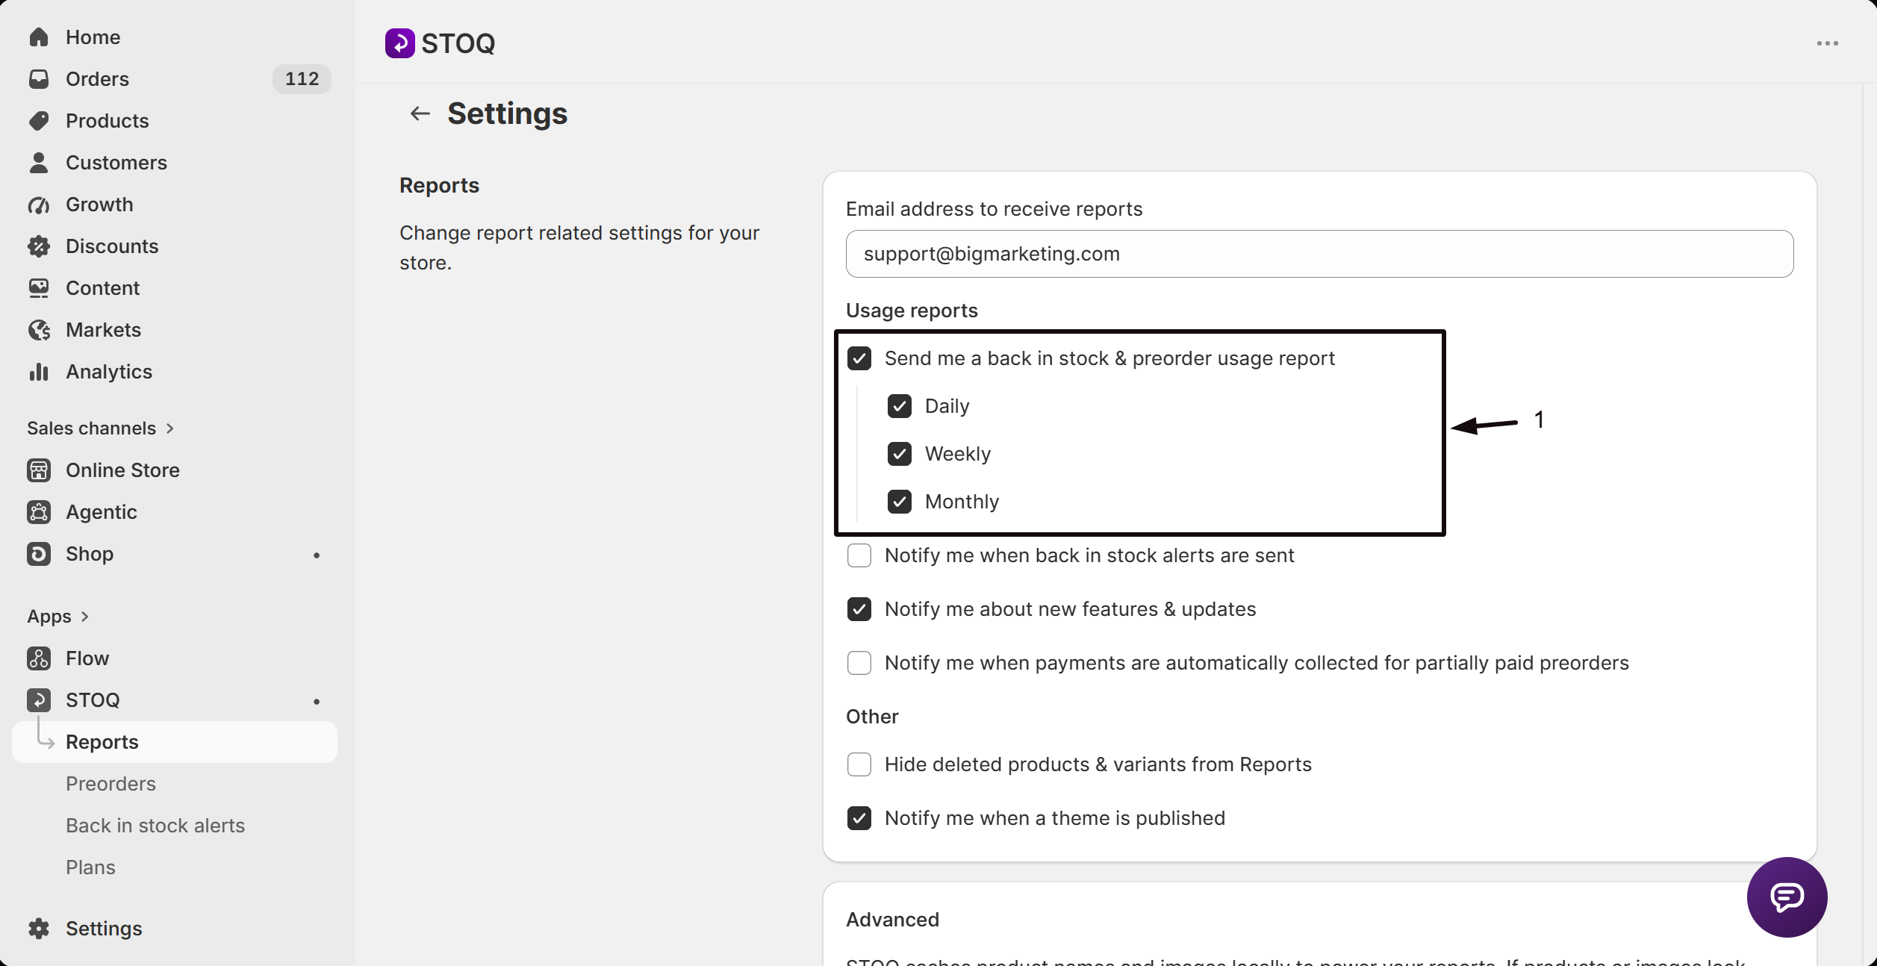The width and height of the screenshot is (1877, 966).
Task: Click the Discounts badge icon
Action: (39, 246)
